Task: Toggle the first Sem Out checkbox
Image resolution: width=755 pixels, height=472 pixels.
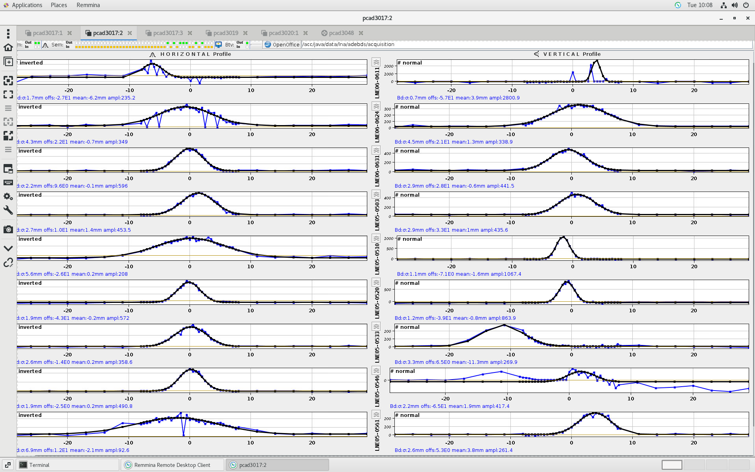Action: click(x=77, y=42)
